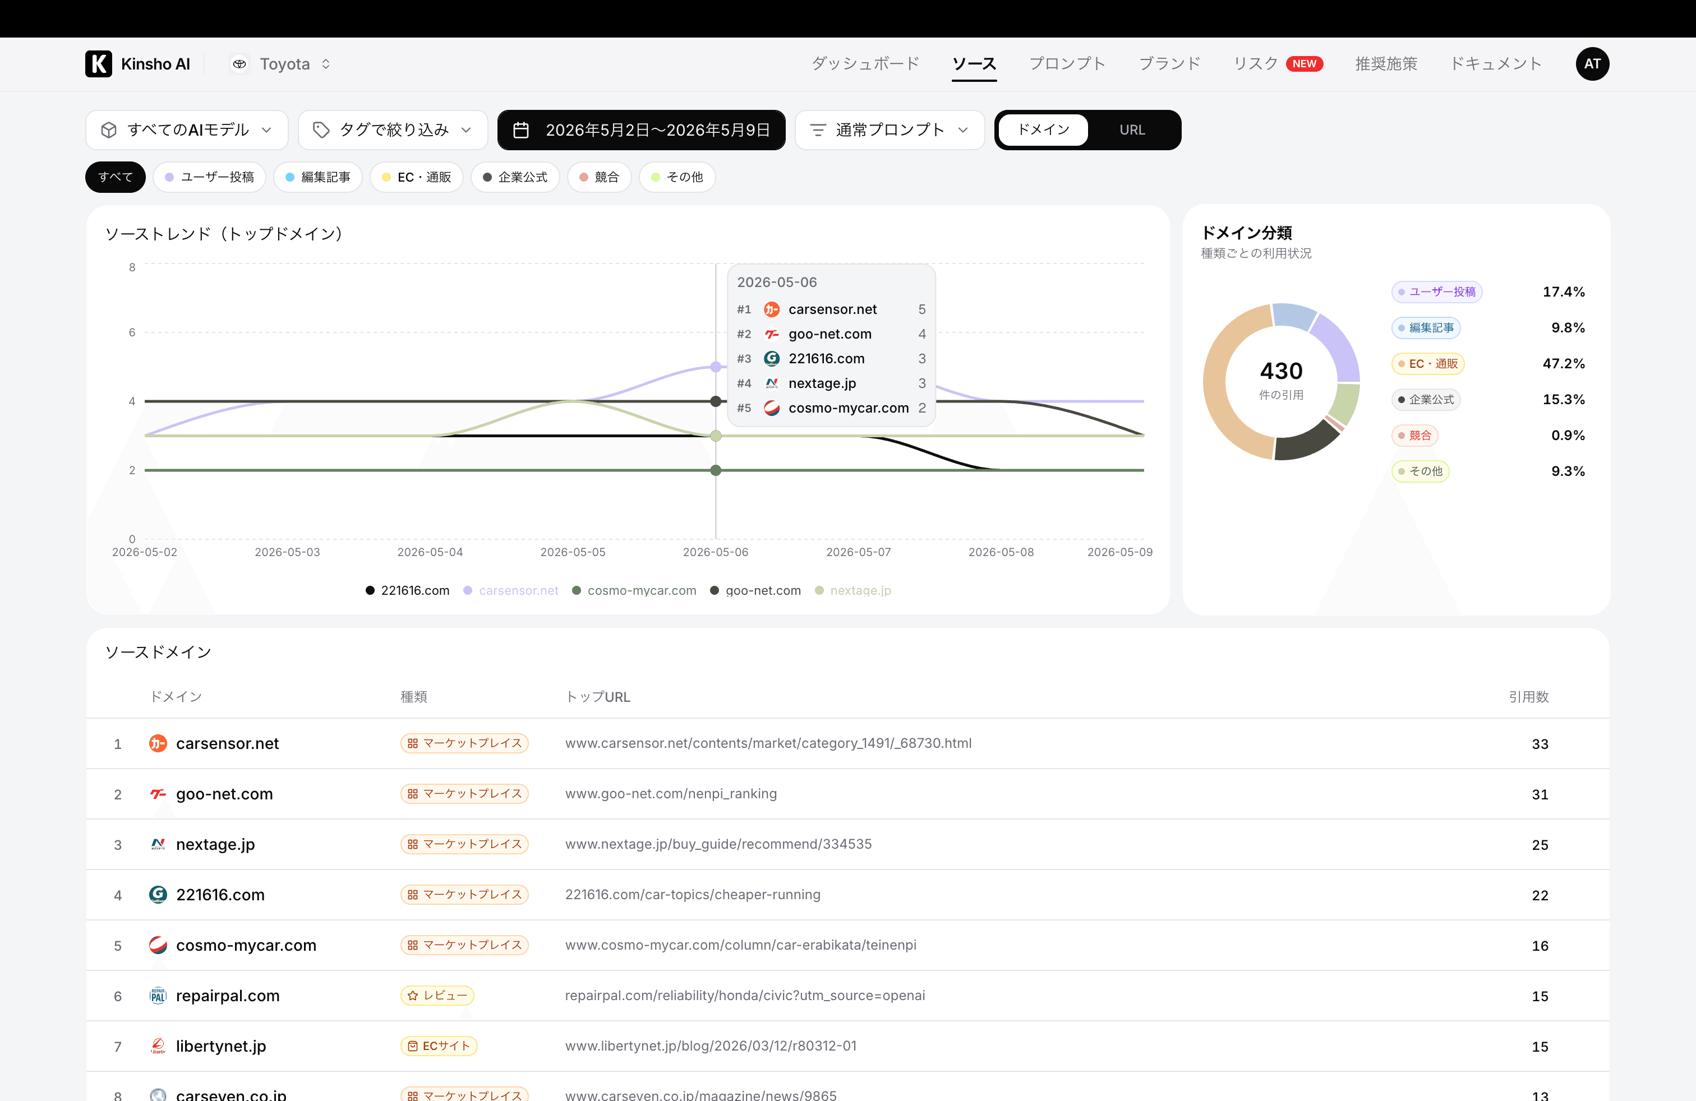Viewport: 1696px width, 1101px height.
Task: Go to 推奨施策 tab
Action: pos(1386,63)
